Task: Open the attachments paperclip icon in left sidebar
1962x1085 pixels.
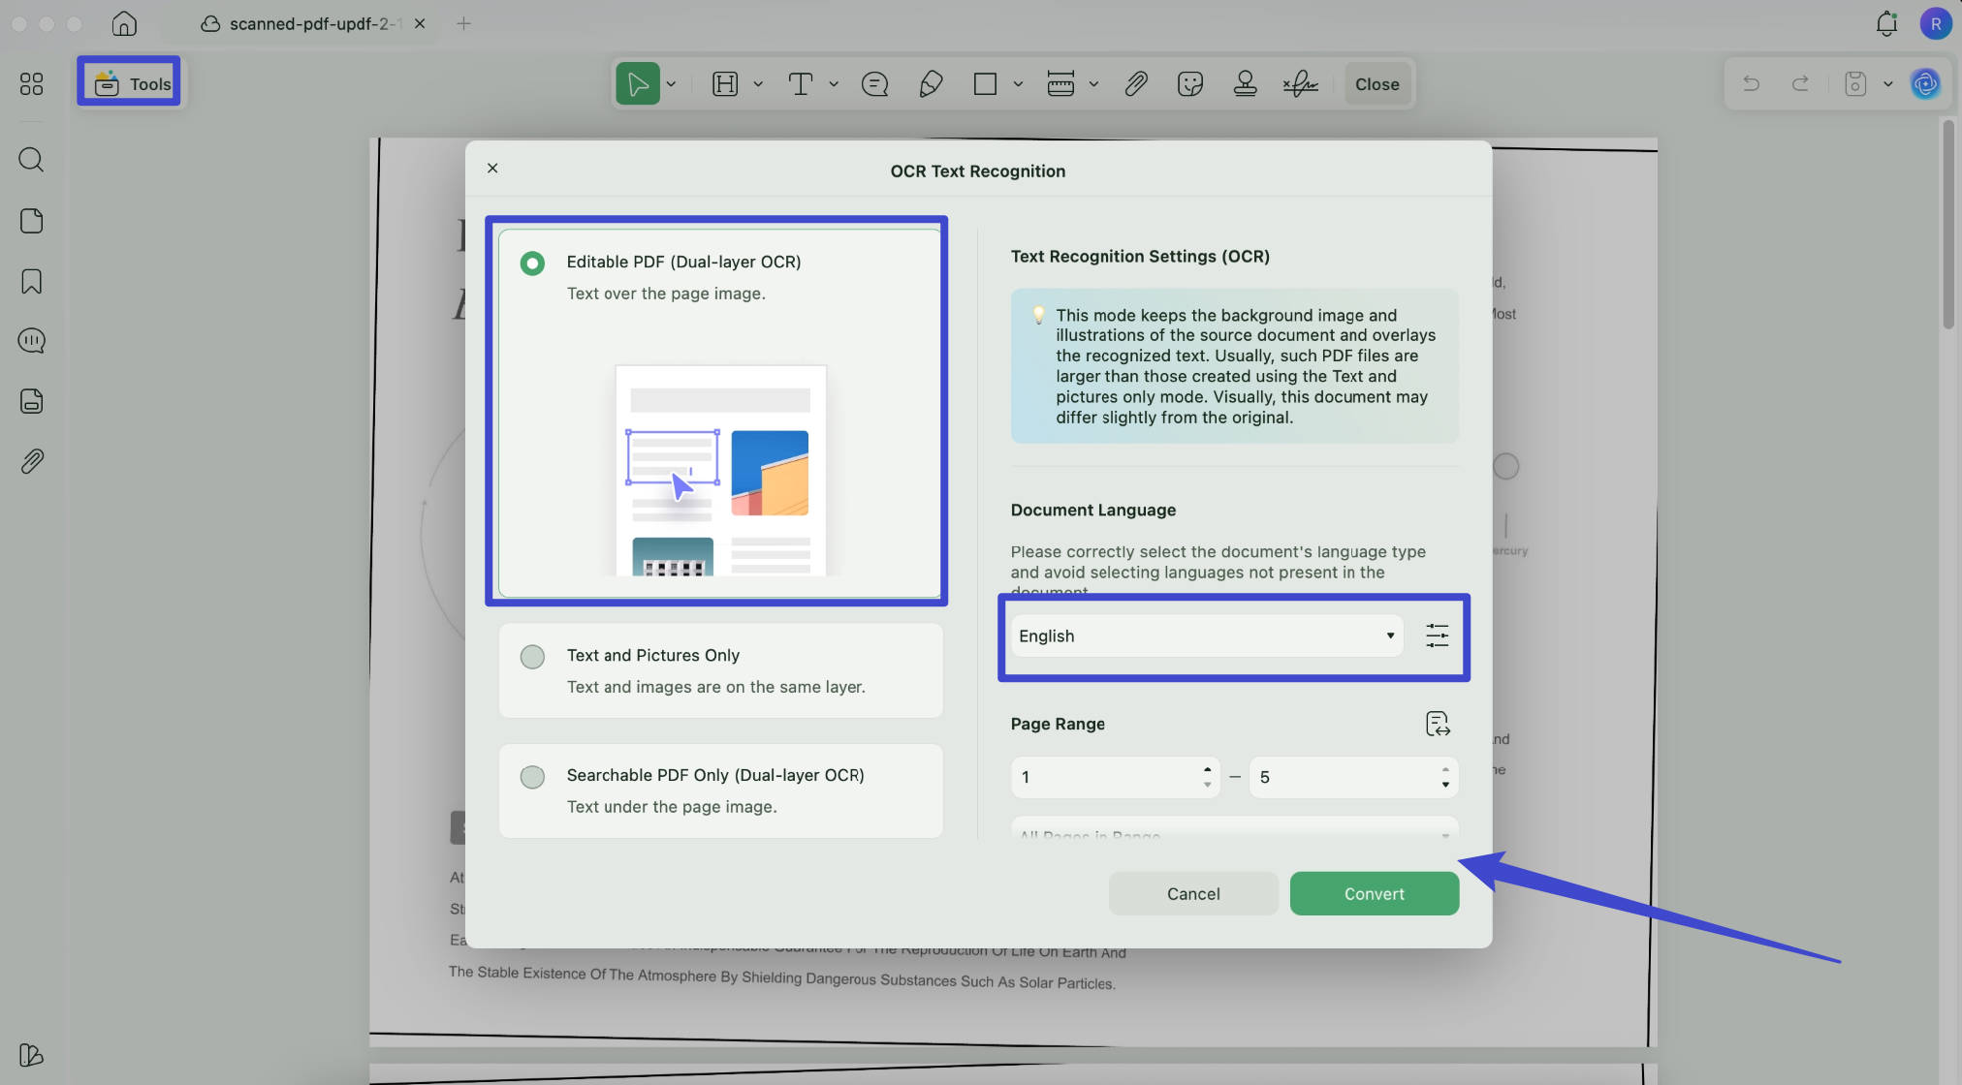Action: 31,461
